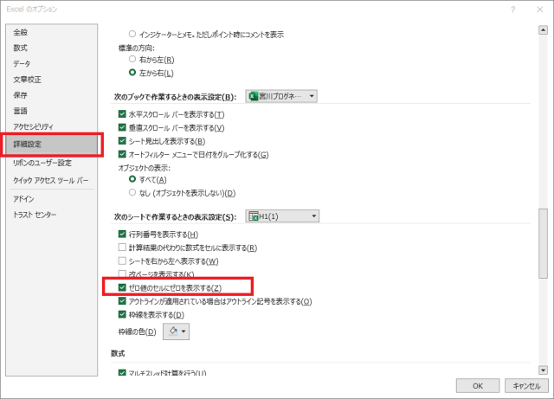Close the Excel options dialog
The image size is (554, 399).
[540, 10]
